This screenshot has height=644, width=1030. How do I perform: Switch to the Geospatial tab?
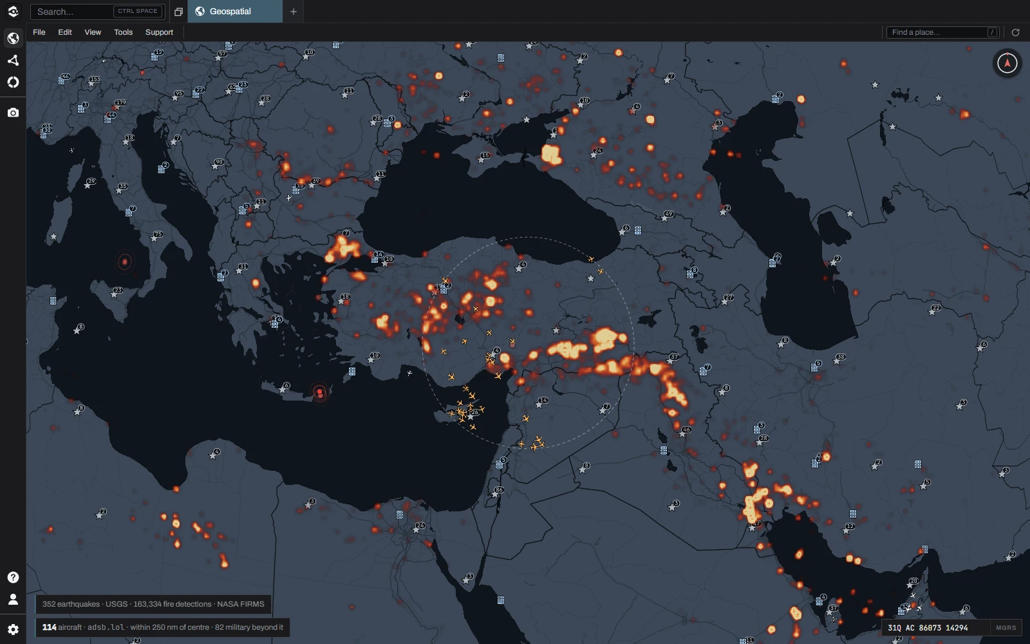(235, 12)
